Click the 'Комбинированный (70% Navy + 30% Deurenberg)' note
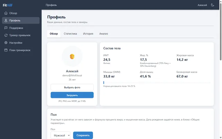222x139 pixels. tap(155, 65)
